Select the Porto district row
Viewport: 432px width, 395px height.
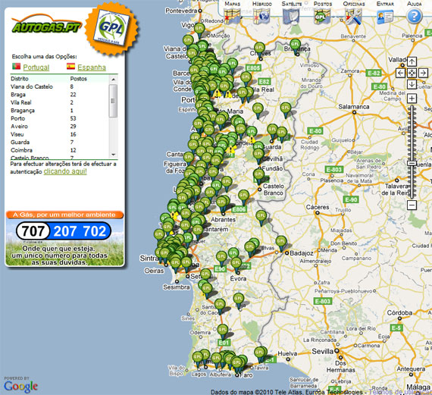[59, 118]
